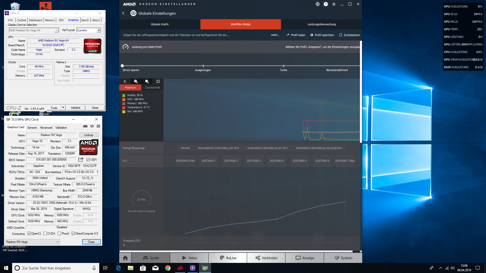Click the Close button in GPU-Z

click(x=91, y=242)
